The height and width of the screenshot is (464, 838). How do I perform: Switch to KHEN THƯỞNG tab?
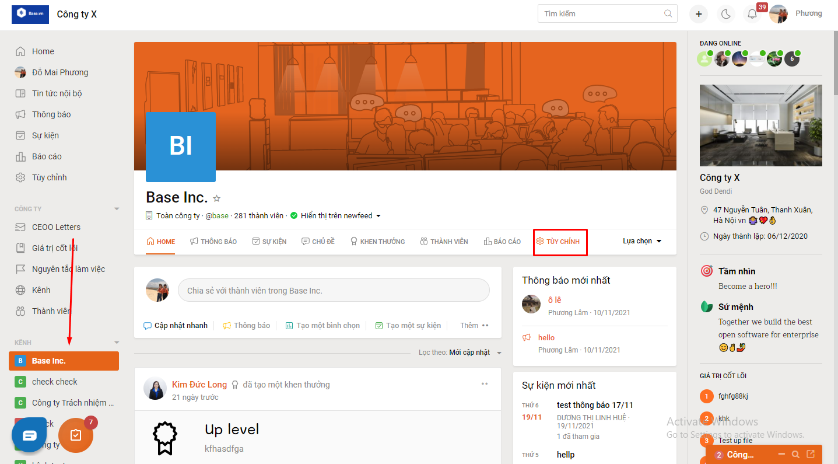coord(377,242)
